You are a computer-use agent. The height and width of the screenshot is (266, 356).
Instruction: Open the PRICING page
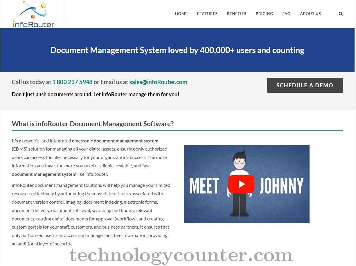(264, 14)
